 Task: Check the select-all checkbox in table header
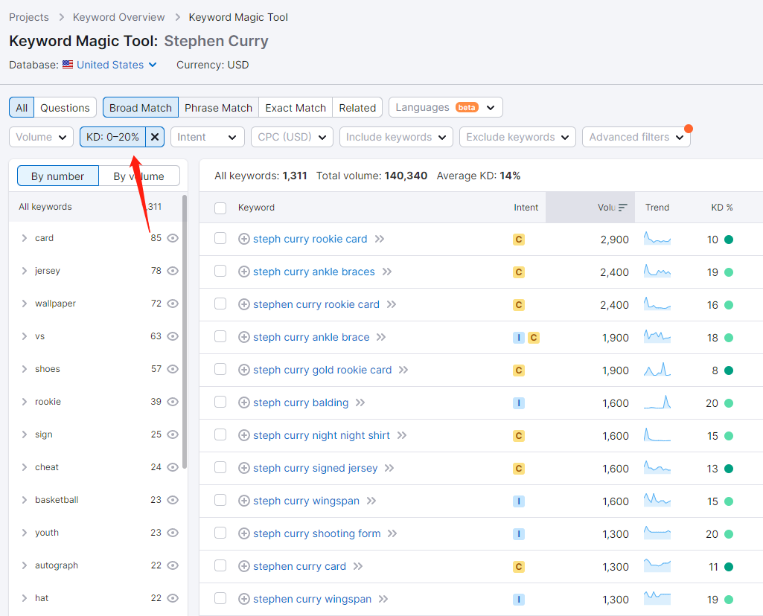220,208
